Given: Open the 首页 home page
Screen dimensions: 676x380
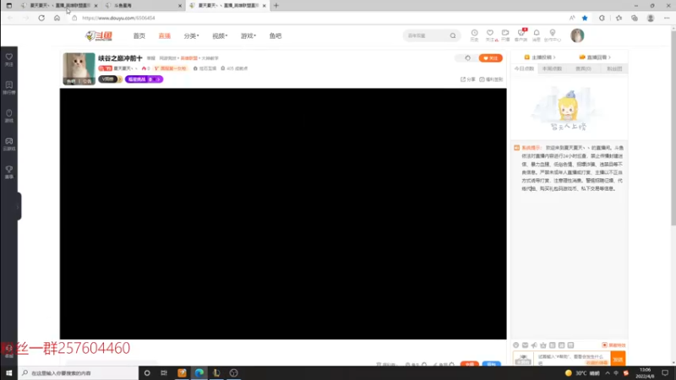Looking at the screenshot, I should tap(139, 35).
